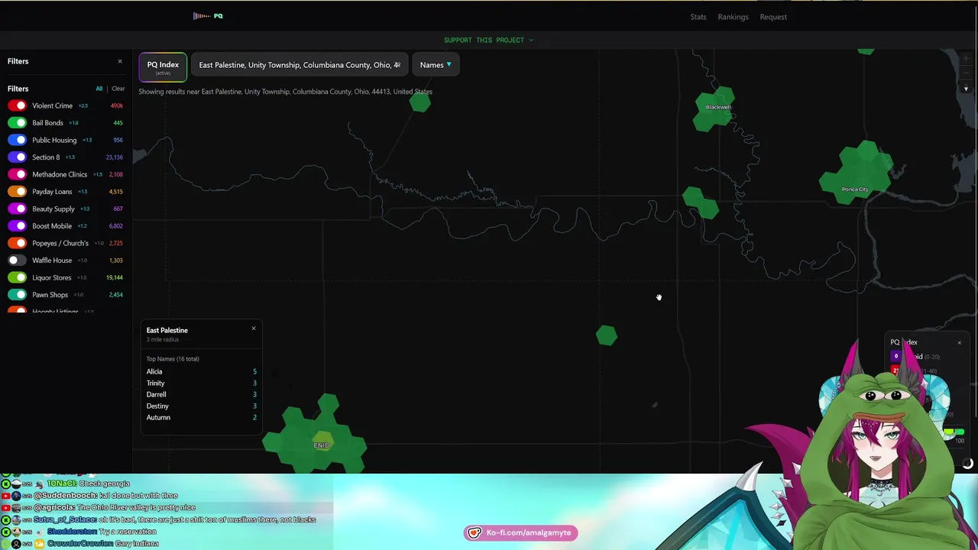Click the Violent Crime count 490k

click(117, 105)
